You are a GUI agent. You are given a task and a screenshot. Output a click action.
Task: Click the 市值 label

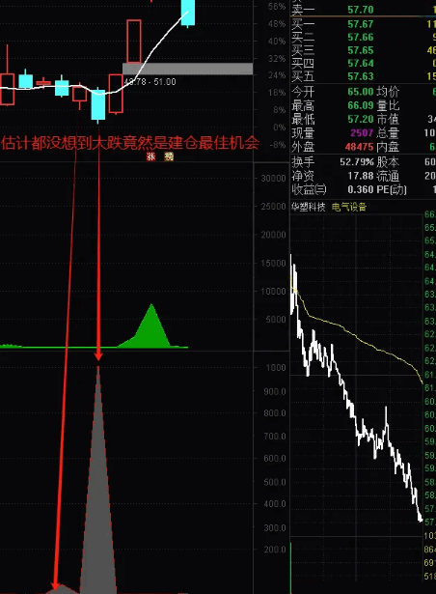[388, 119]
